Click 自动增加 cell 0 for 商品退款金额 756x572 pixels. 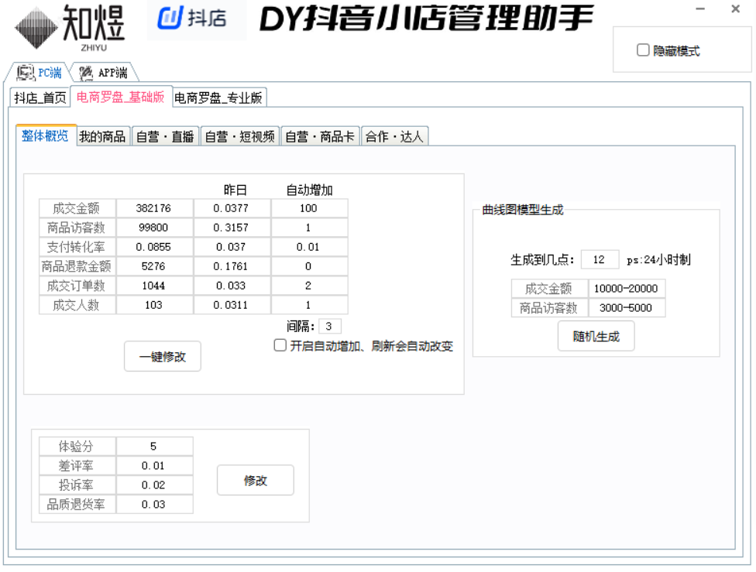pos(310,266)
